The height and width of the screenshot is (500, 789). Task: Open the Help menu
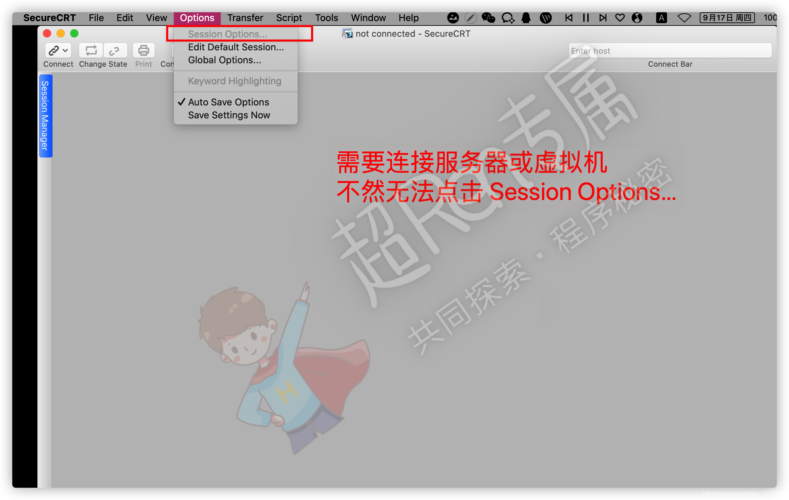(408, 18)
